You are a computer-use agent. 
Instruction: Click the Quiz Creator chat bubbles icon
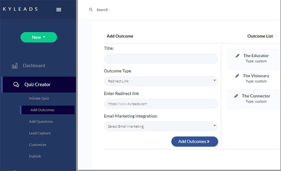[x=16, y=85]
